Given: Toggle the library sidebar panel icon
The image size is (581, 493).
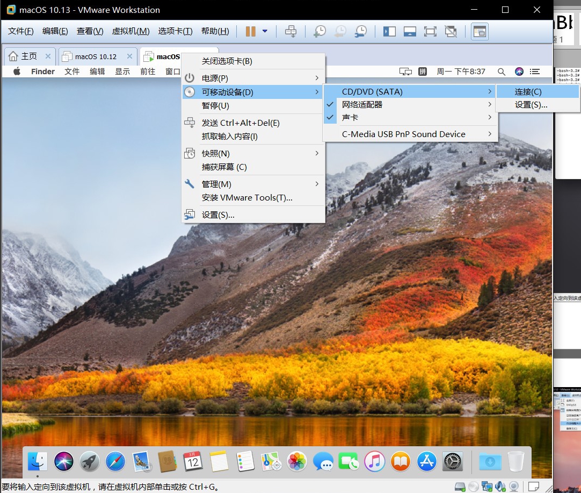Looking at the screenshot, I should [389, 32].
